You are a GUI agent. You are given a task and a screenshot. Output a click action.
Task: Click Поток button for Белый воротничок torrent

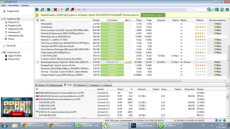click(x=217, y=62)
